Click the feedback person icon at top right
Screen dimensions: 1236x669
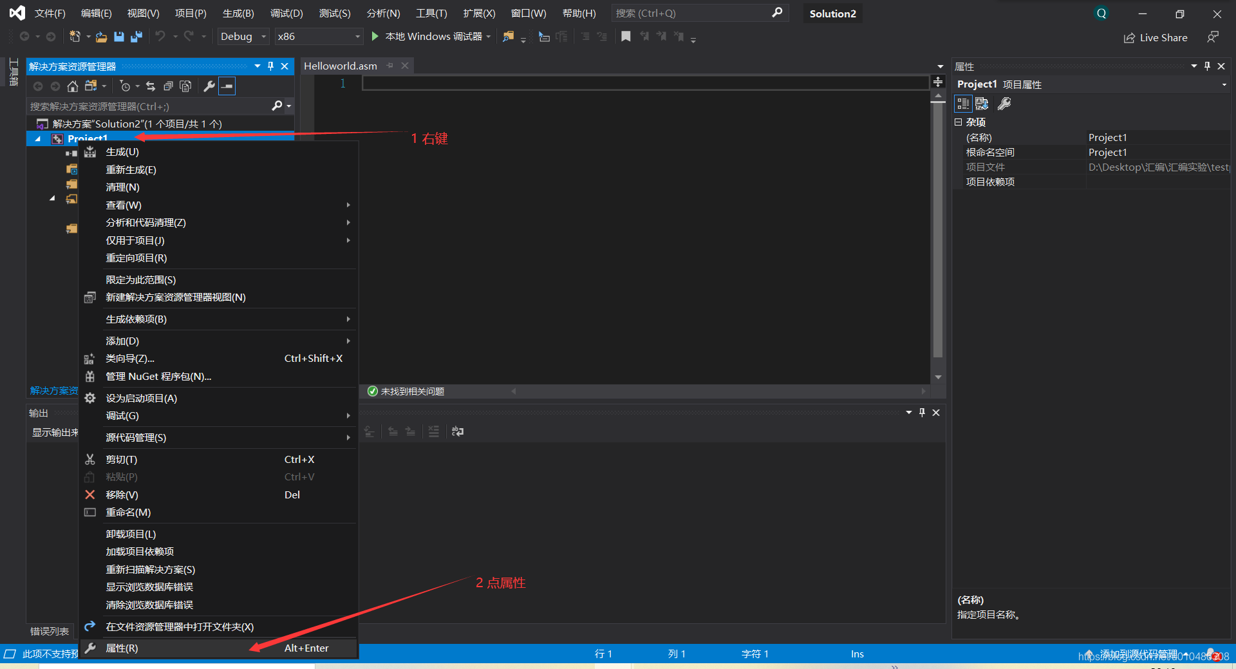pos(1213,37)
